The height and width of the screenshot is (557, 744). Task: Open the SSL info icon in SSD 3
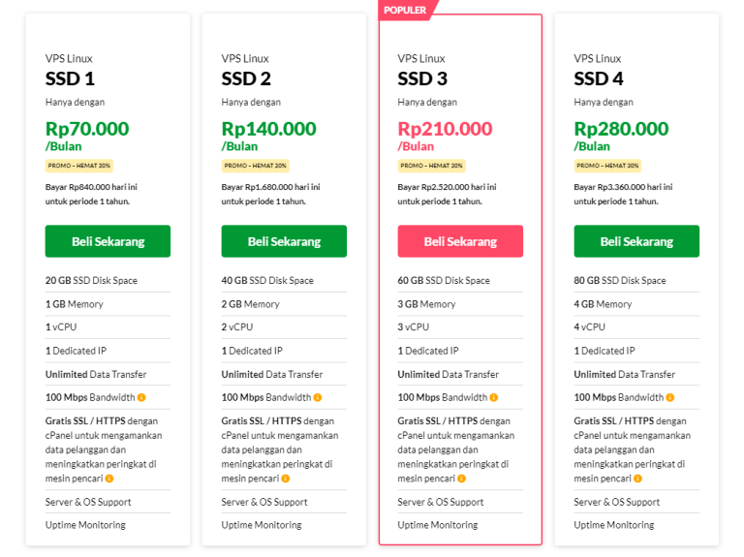point(462,479)
